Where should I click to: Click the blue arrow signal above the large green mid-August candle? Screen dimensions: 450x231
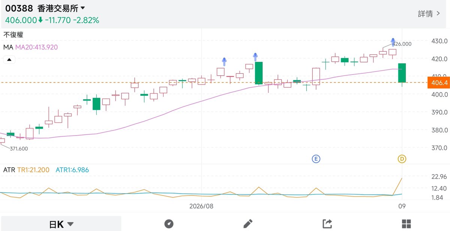click(x=255, y=57)
